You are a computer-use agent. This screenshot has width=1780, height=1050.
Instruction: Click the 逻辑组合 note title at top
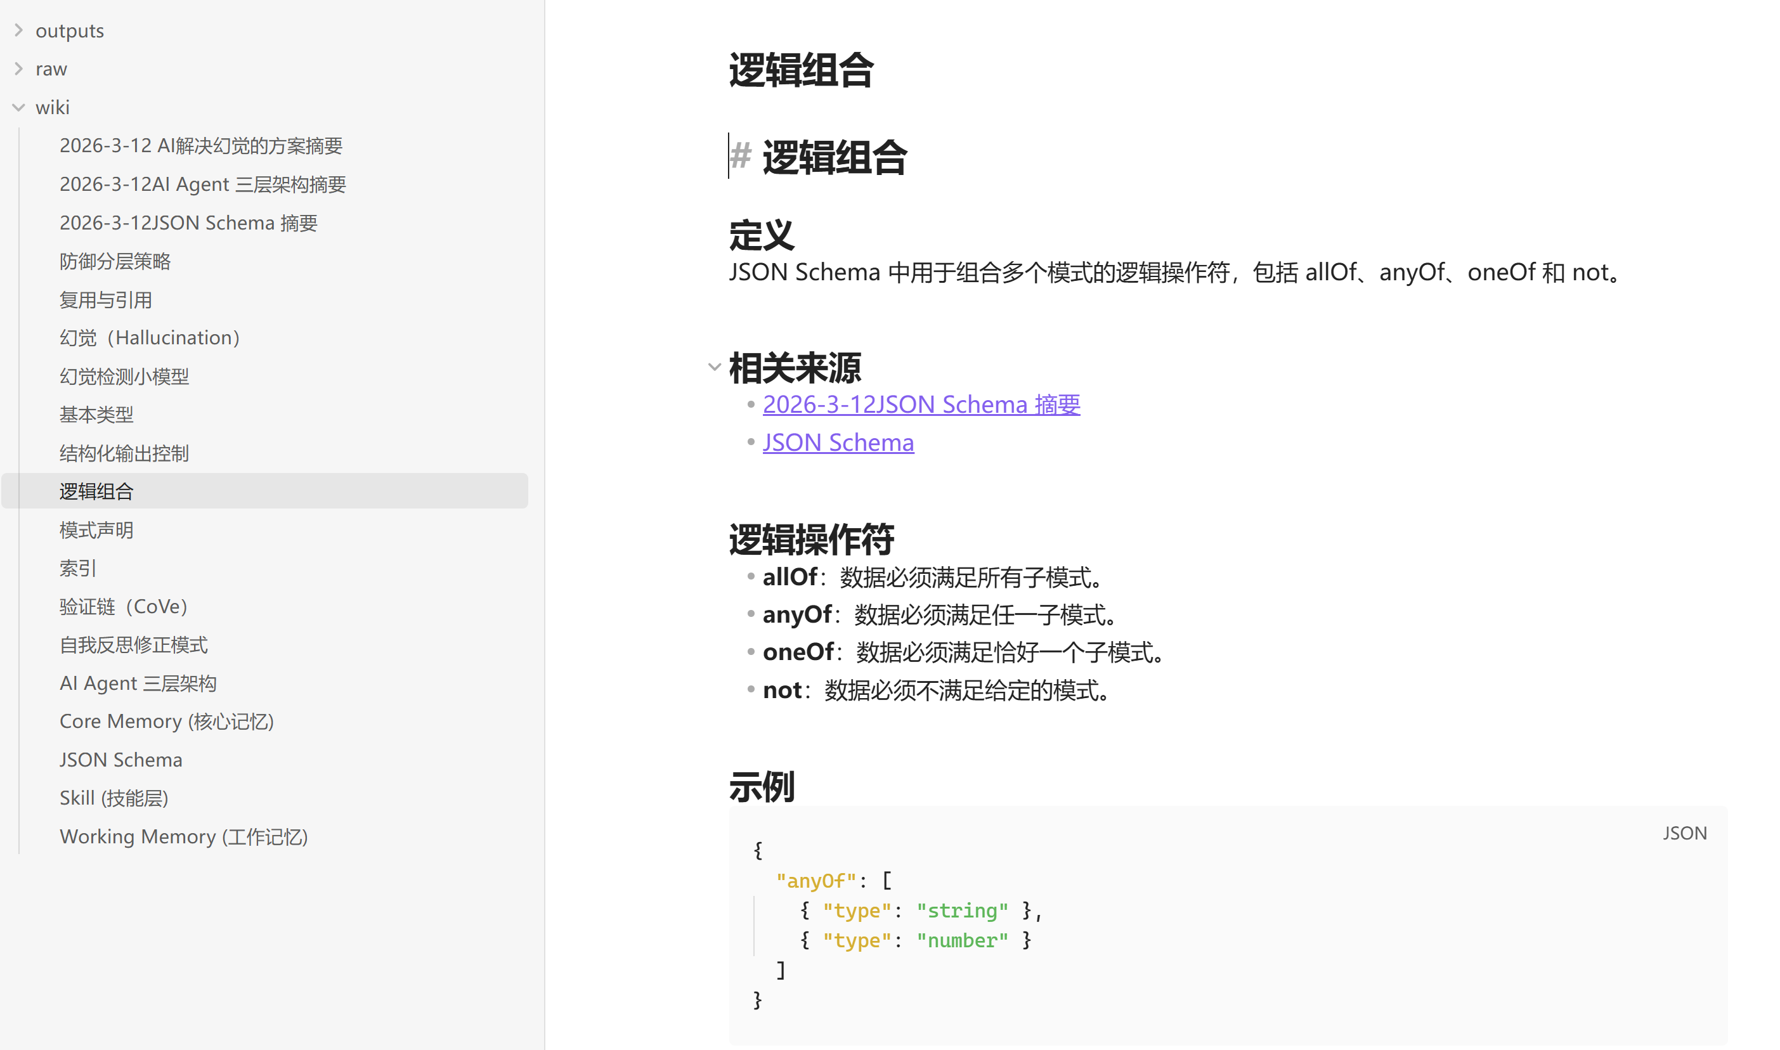[801, 70]
